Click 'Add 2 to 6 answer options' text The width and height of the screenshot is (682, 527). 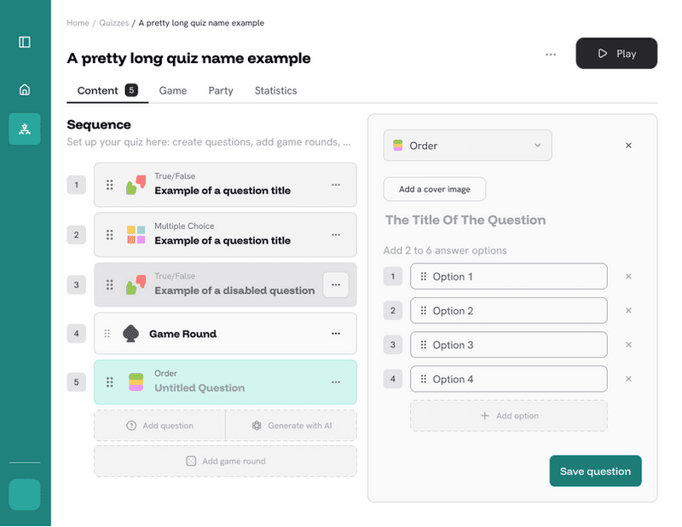445,250
